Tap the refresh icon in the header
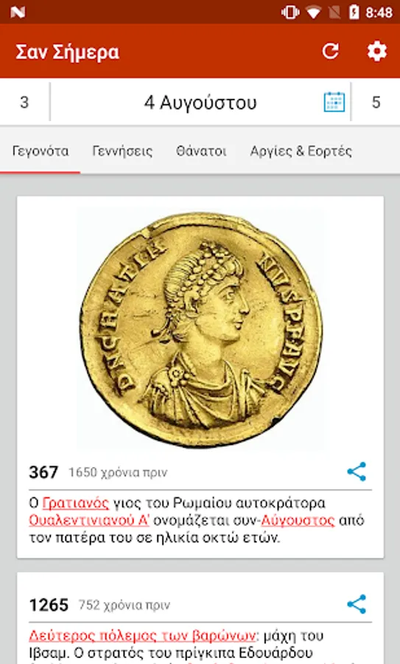 tap(330, 51)
